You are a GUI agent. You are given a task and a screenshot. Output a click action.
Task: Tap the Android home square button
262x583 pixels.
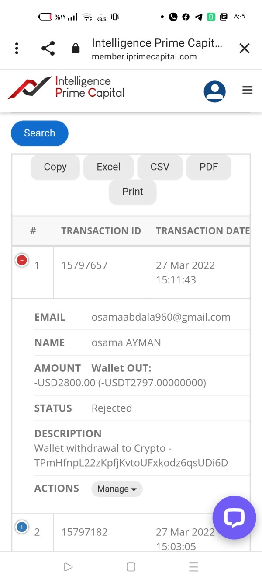131,567
